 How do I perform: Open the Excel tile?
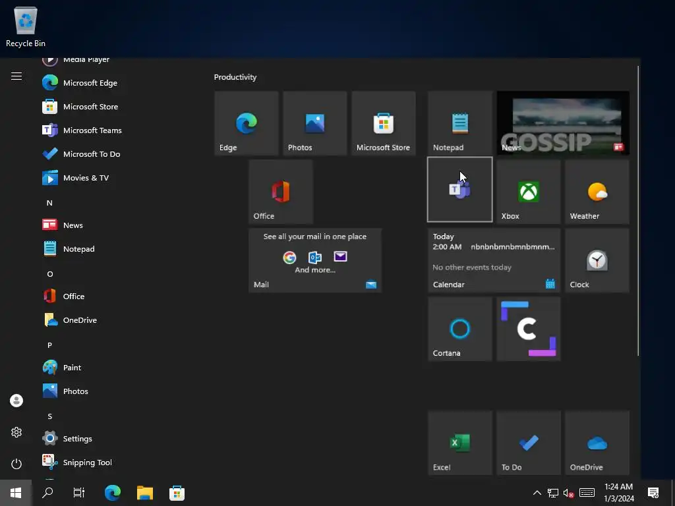click(459, 443)
